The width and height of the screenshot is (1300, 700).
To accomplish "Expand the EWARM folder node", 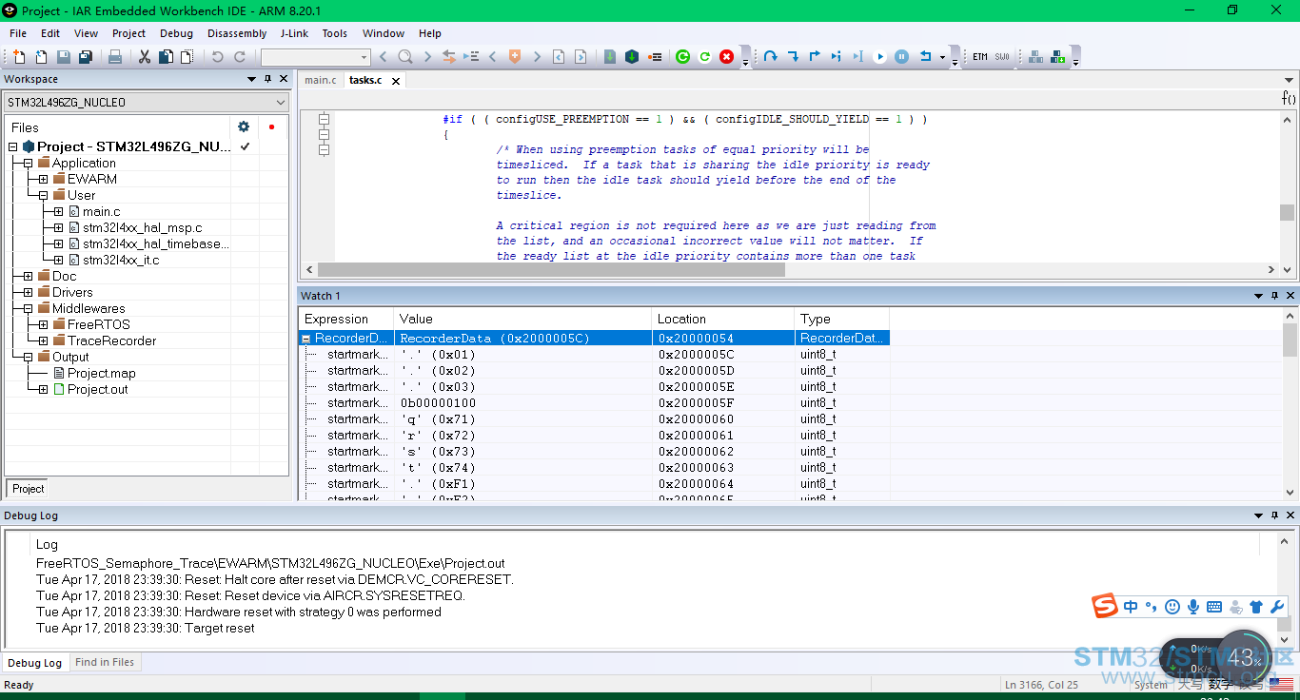I will 43,179.
